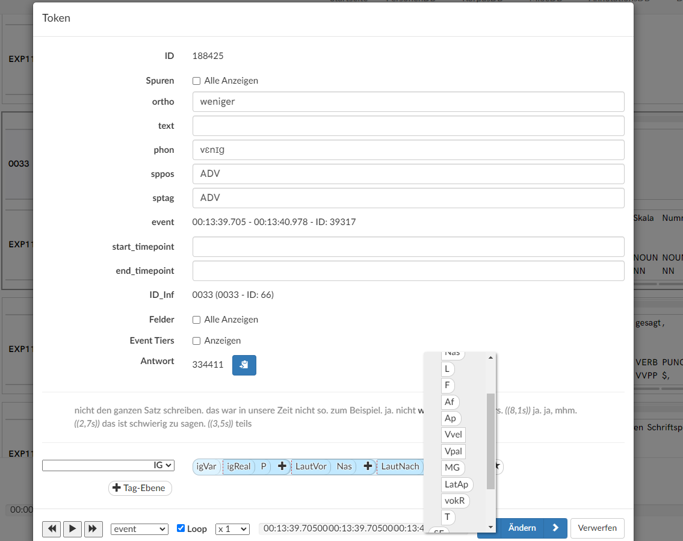Click the Antwort number 334411
683x541 pixels.
[208, 365]
